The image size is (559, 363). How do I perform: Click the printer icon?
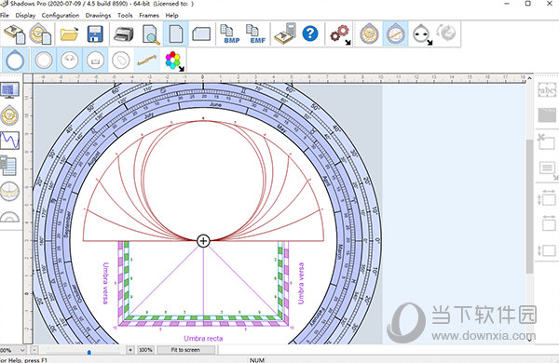(123, 34)
